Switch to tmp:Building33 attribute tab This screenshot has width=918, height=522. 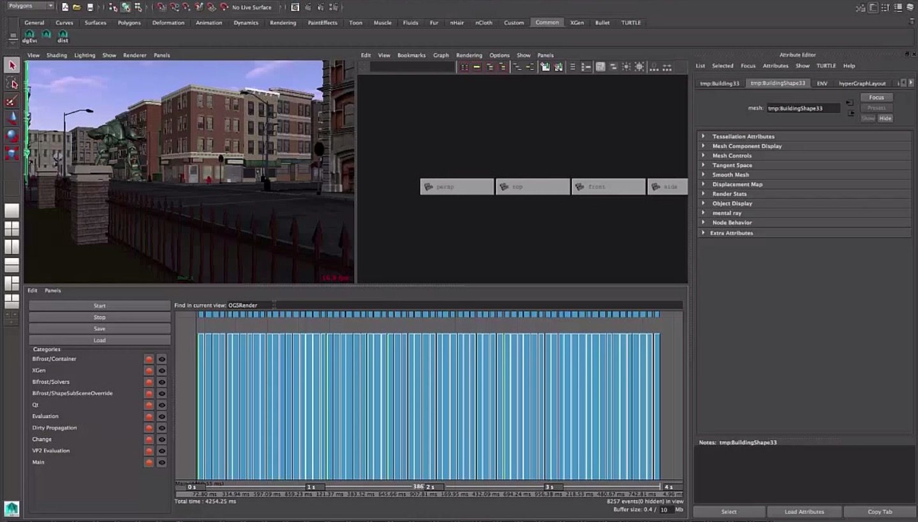click(720, 83)
